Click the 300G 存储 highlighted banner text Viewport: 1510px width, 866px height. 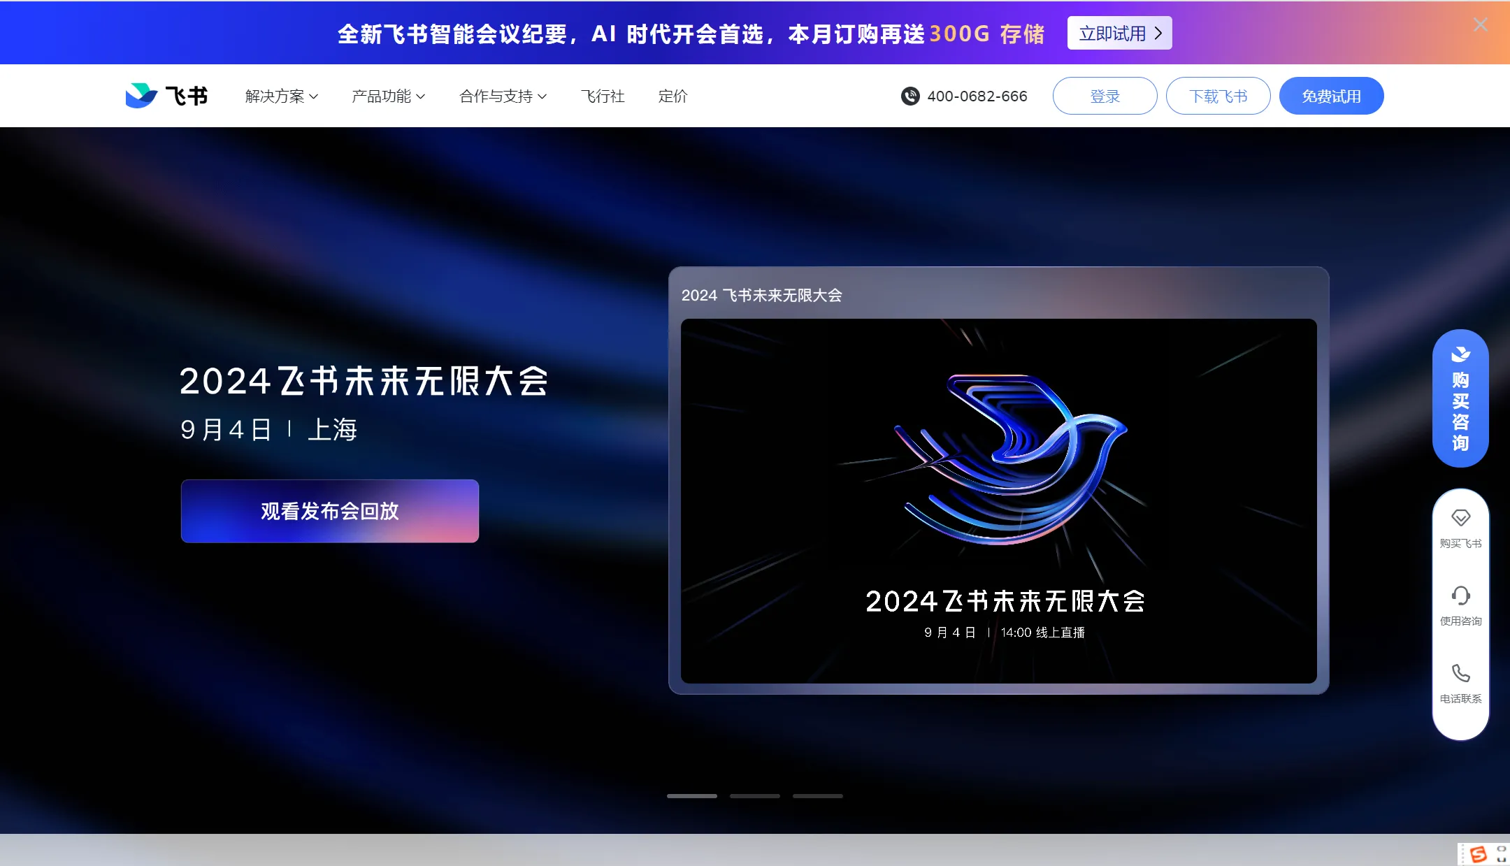(x=987, y=34)
